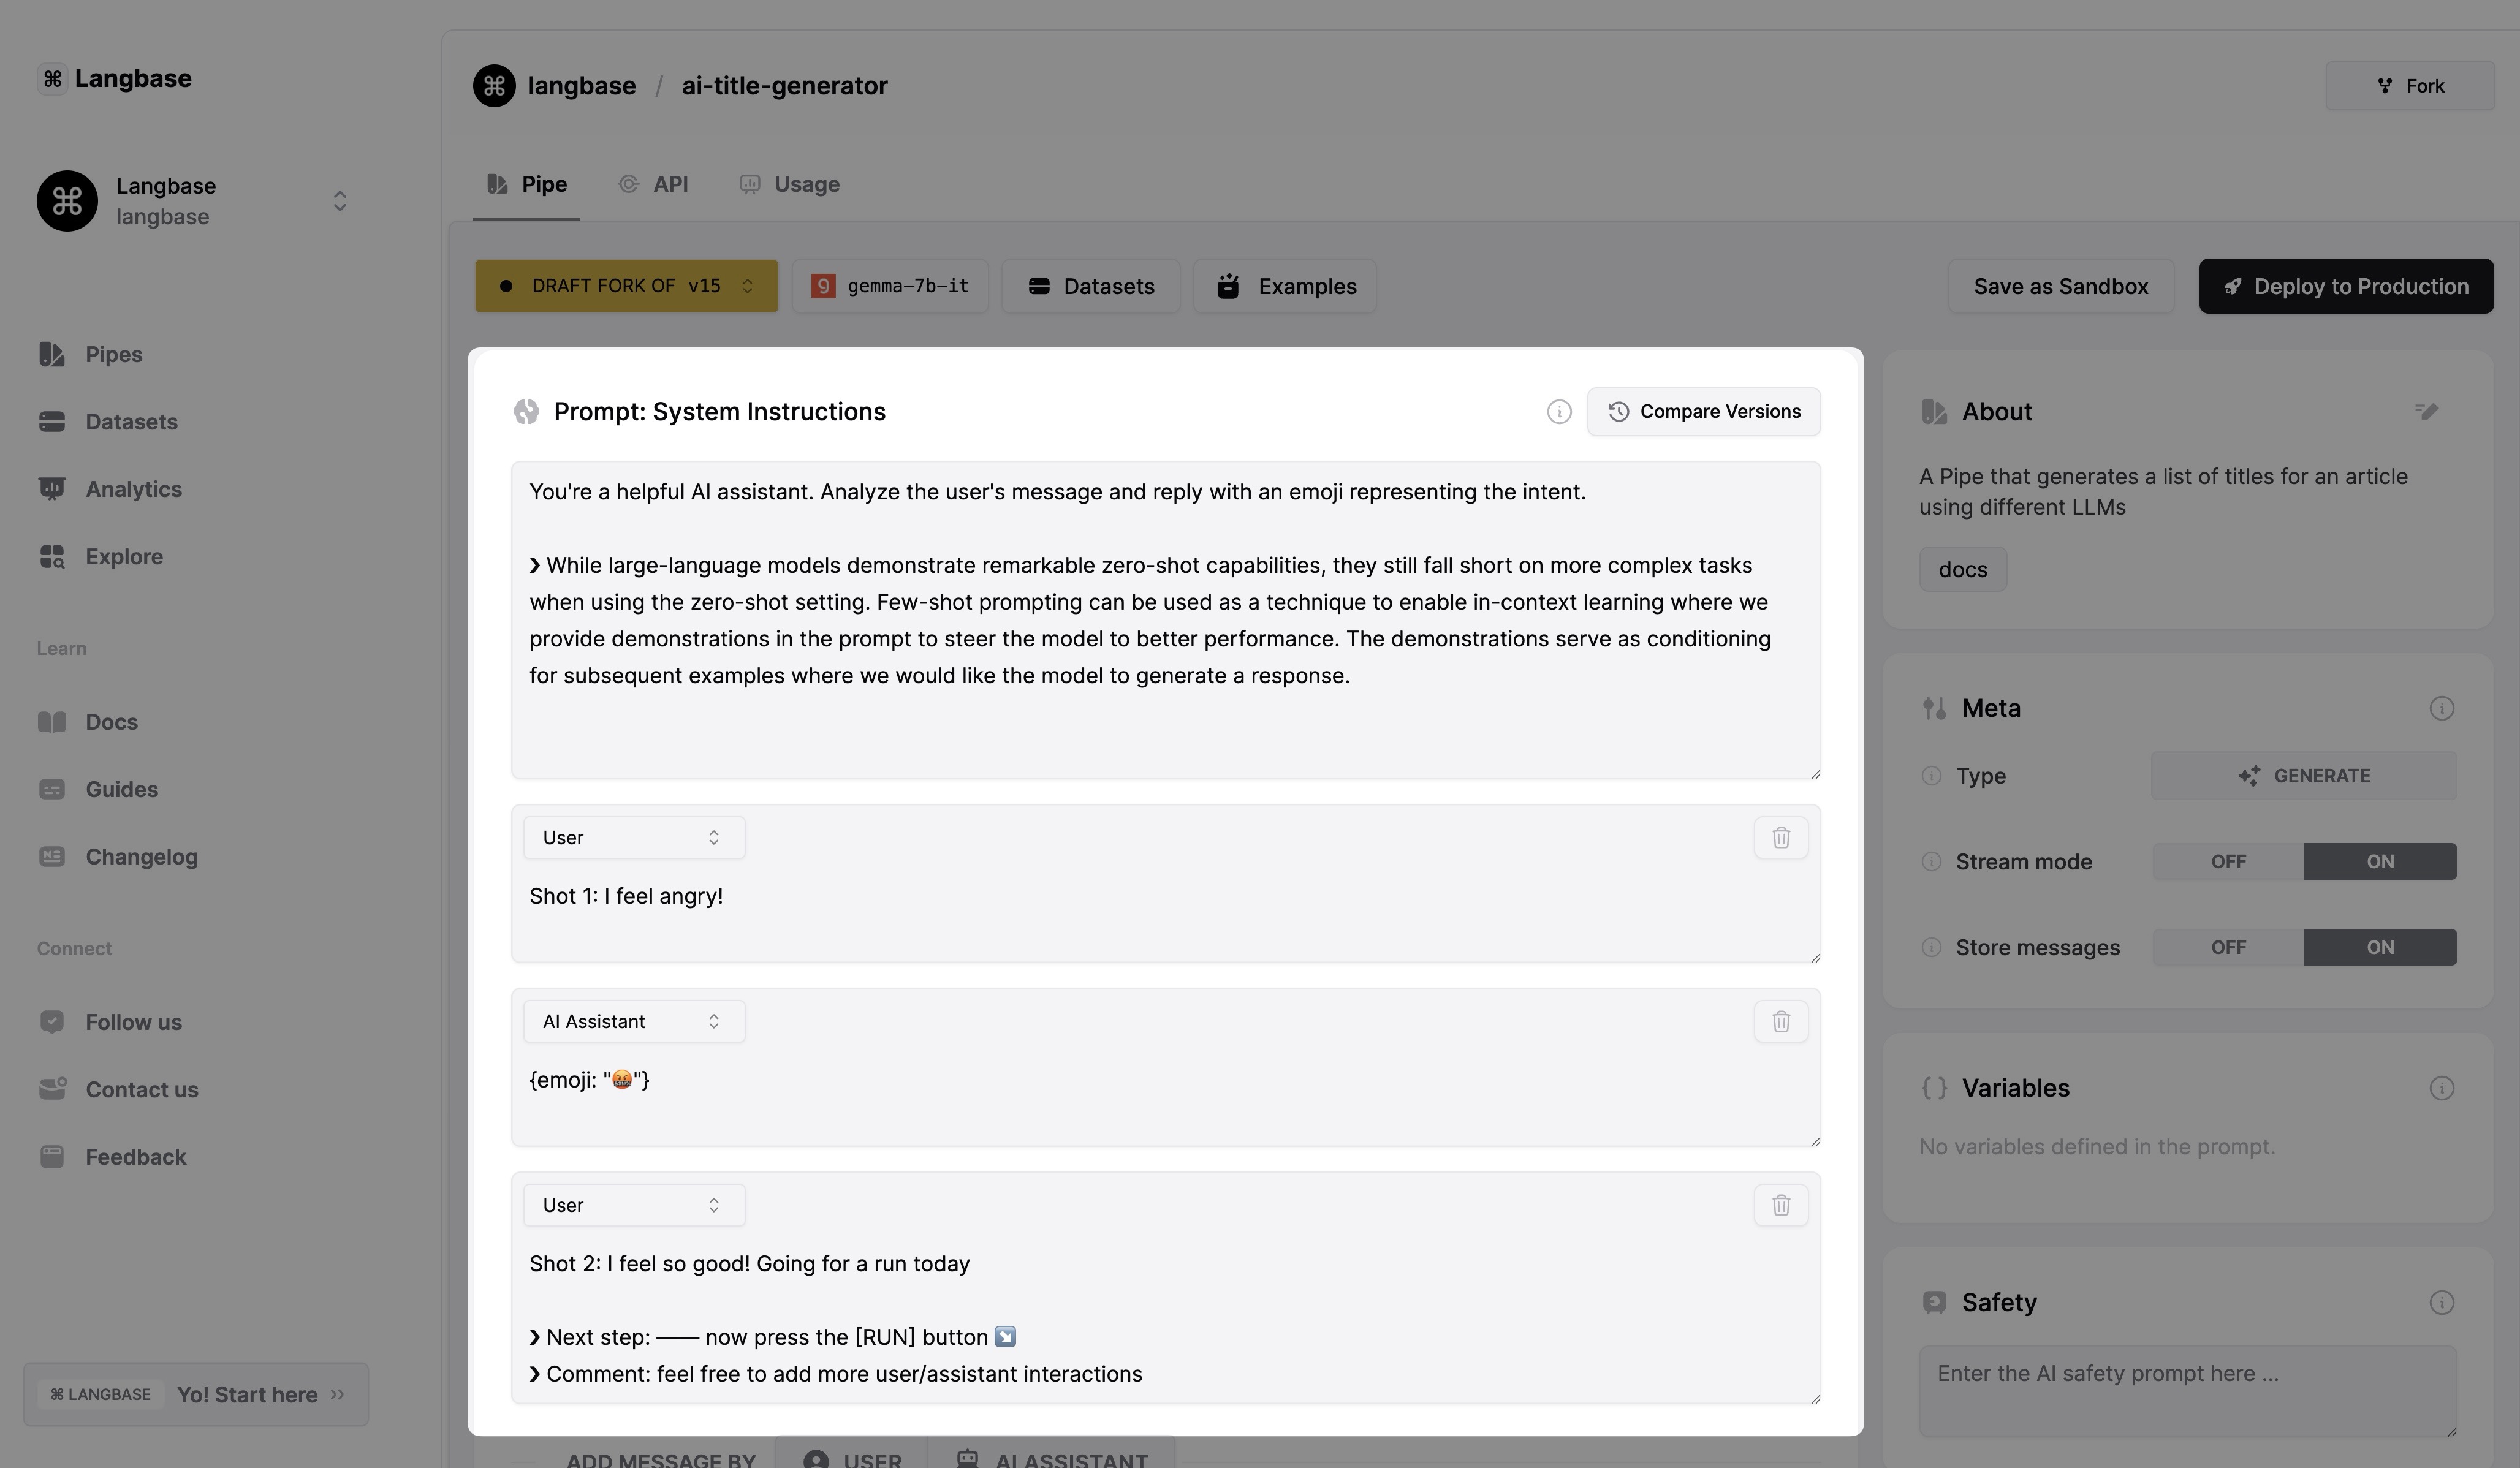
Task: Delete the Shot 2 user message
Action: [1780, 1205]
